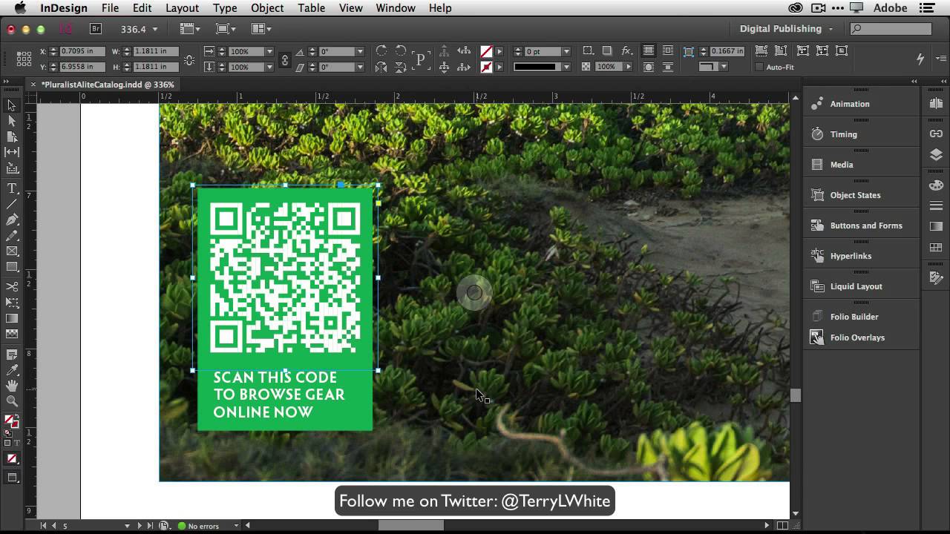Choose the Scissors tool
The height and width of the screenshot is (534, 950).
pos(12,286)
